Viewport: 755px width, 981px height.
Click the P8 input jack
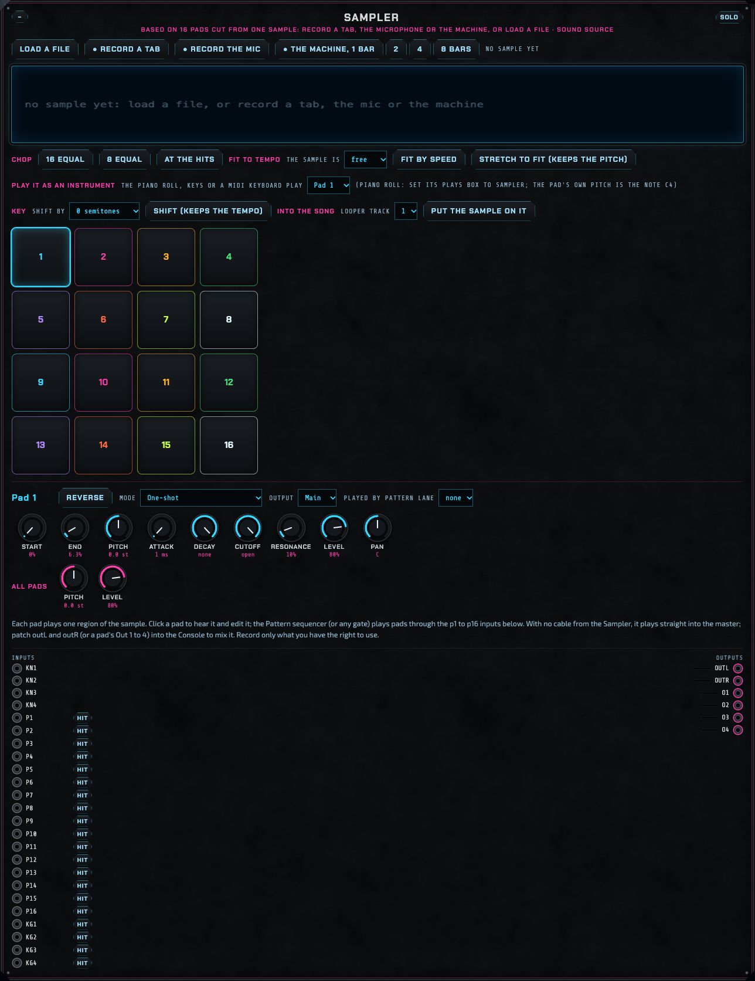[17, 808]
